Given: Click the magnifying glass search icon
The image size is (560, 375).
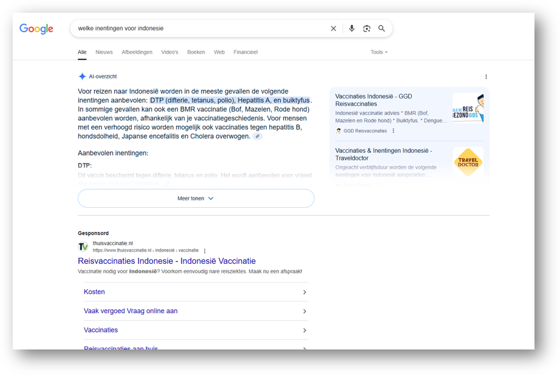Looking at the screenshot, I should coord(382,29).
